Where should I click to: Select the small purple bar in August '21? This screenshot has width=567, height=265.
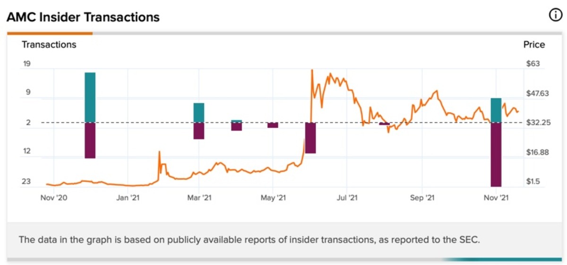pyautogui.click(x=384, y=124)
